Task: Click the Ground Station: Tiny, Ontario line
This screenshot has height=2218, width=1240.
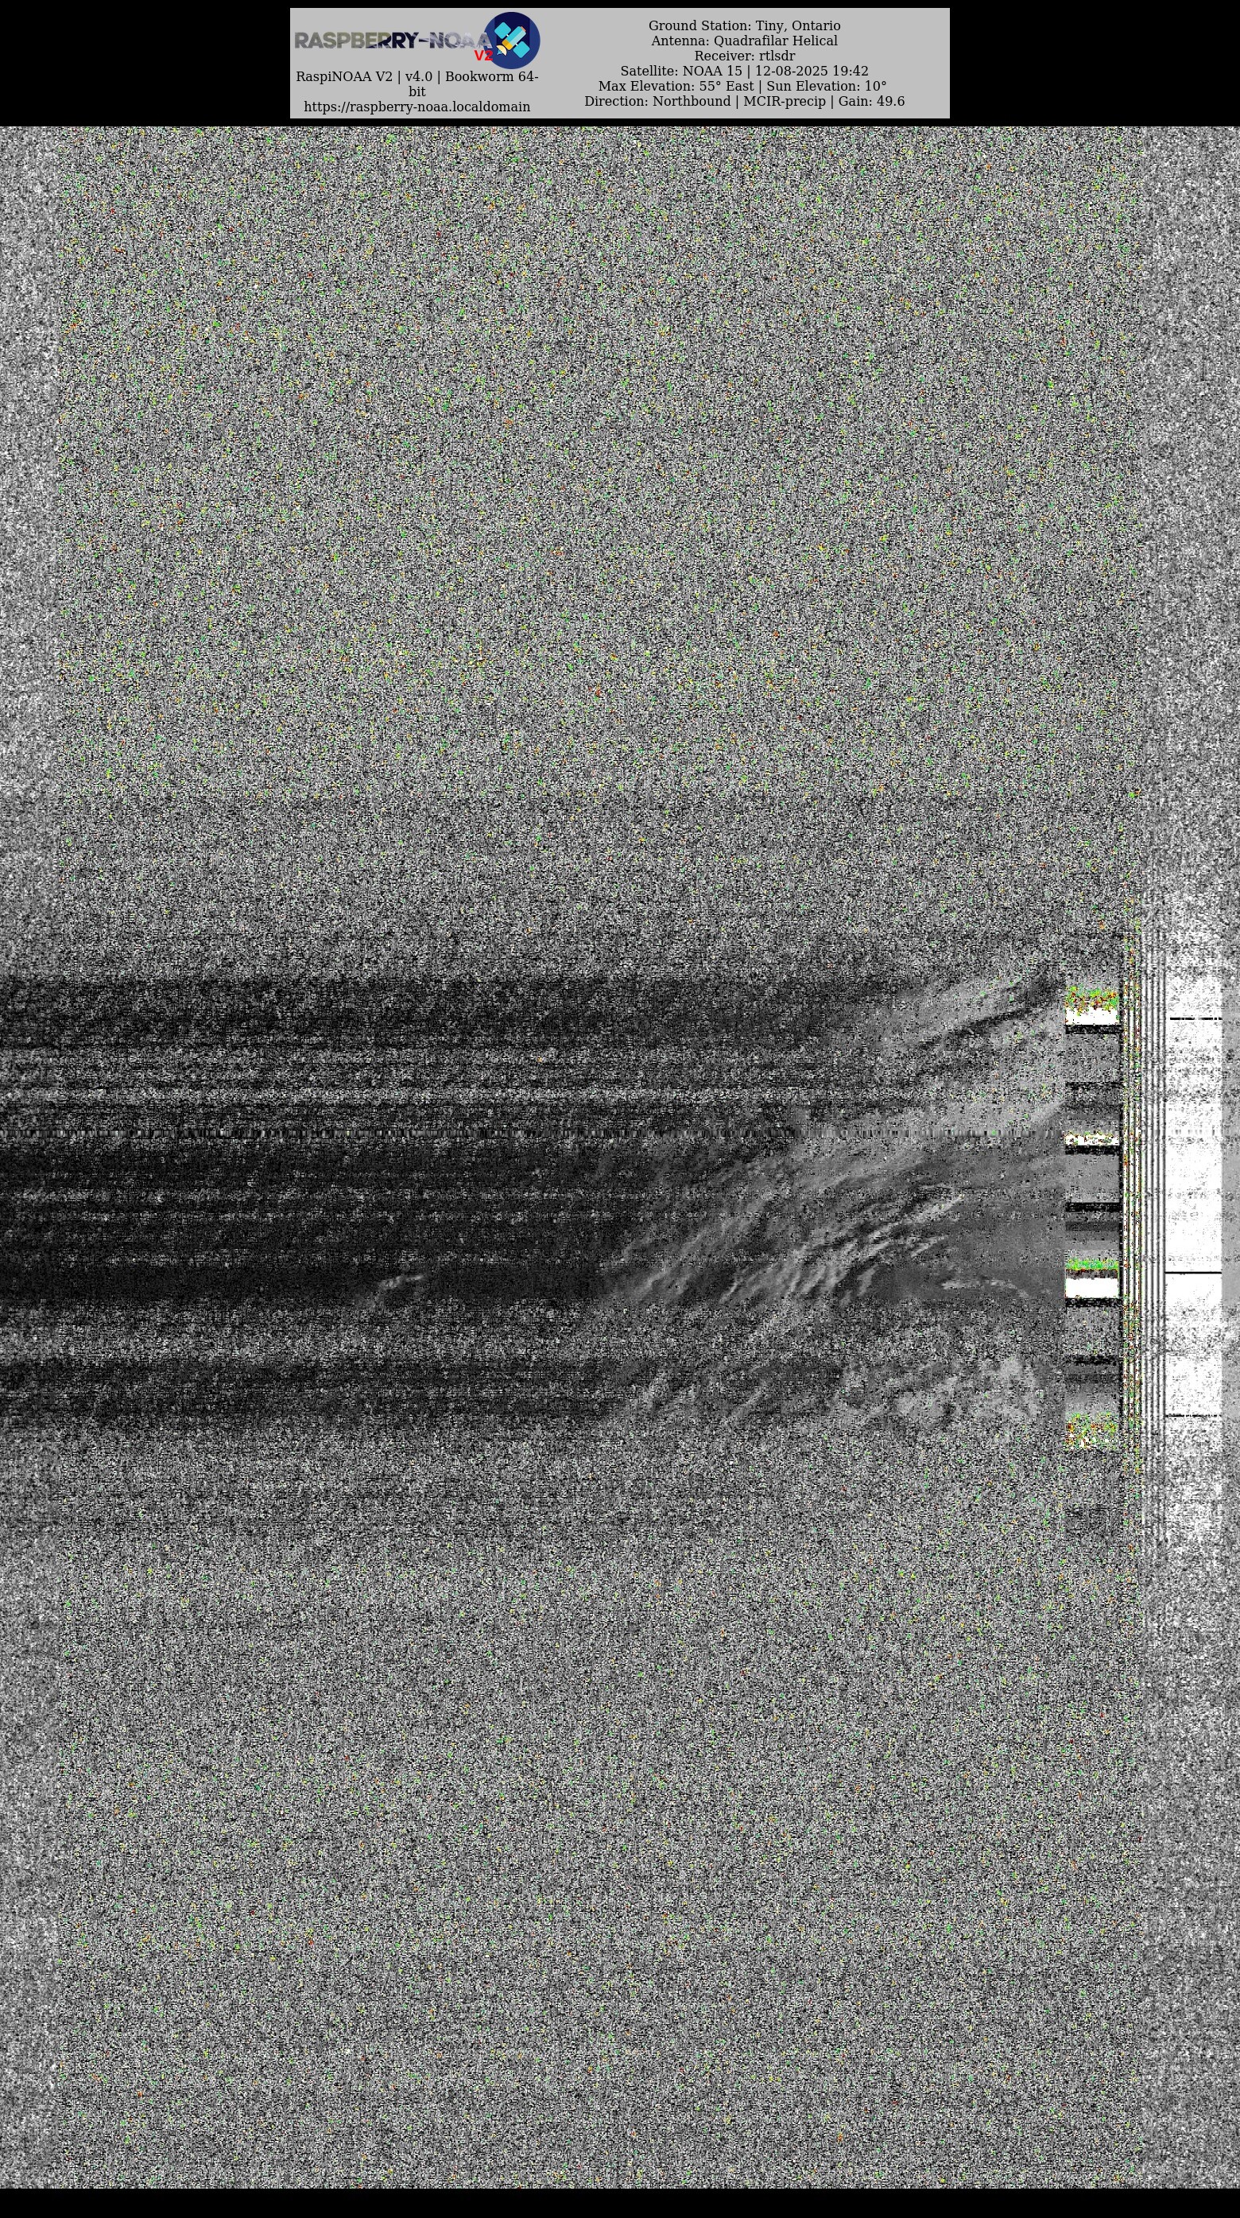Action: click(744, 25)
